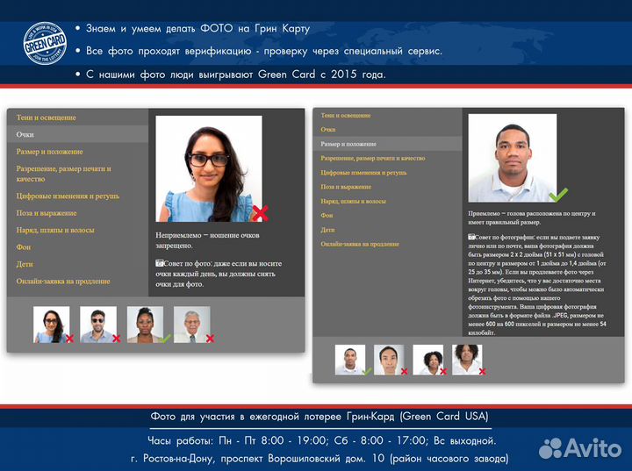
Task: Open 'Фон' in the glasses panel
Action: [24, 247]
